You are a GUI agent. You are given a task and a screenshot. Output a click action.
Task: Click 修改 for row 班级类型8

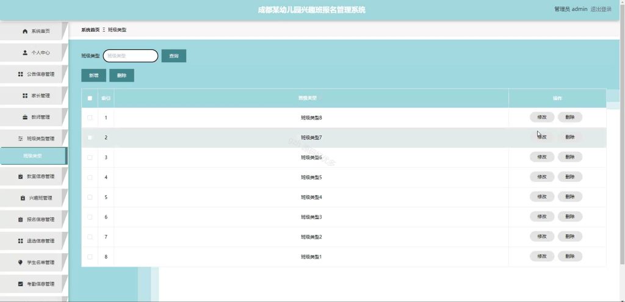click(542, 117)
